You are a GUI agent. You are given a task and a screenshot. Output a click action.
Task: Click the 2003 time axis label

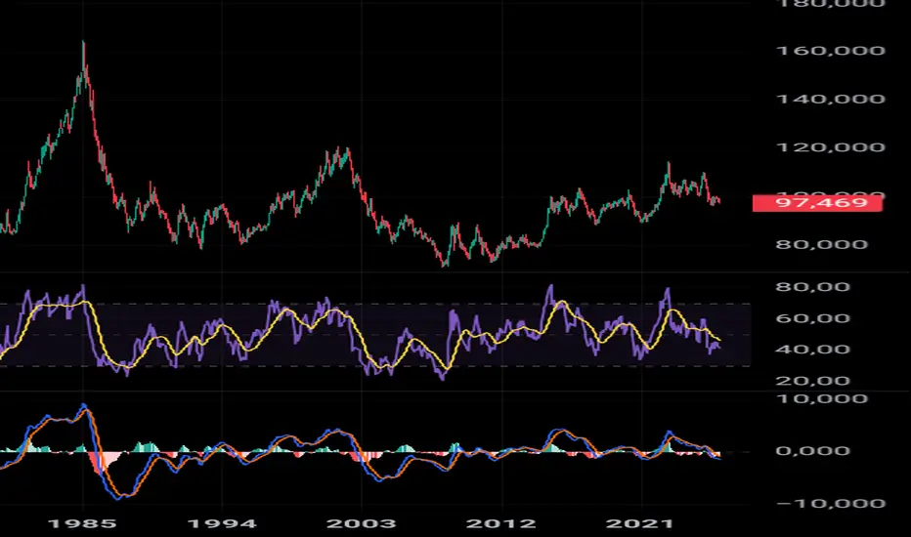point(361,523)
